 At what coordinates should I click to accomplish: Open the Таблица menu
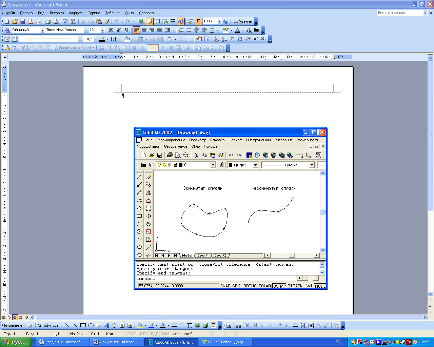coord(112,13)
